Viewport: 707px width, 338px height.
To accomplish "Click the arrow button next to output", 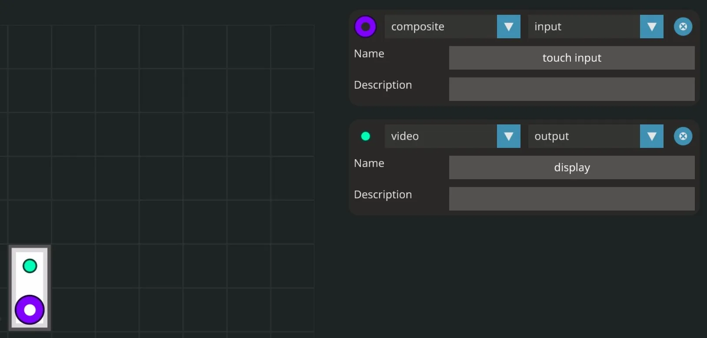I will point(651,137).
